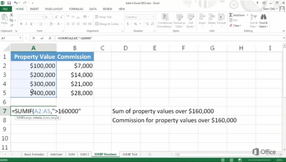Open the Sean Chai account menu

click(x=270, y=9)
